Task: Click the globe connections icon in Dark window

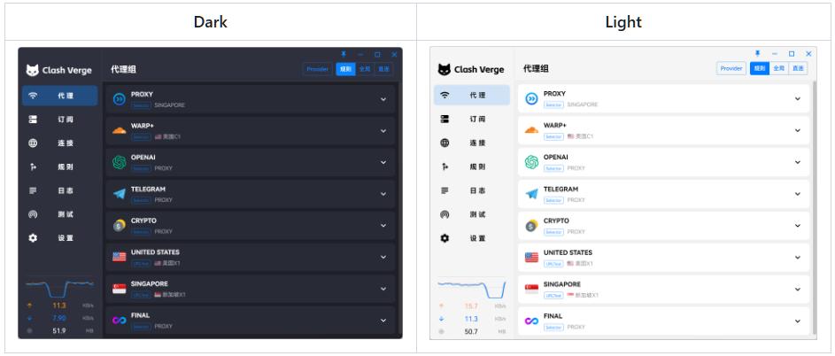Action: [33, 143]
